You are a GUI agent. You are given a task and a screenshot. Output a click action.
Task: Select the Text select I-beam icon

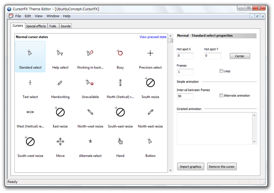pos(30,82)
